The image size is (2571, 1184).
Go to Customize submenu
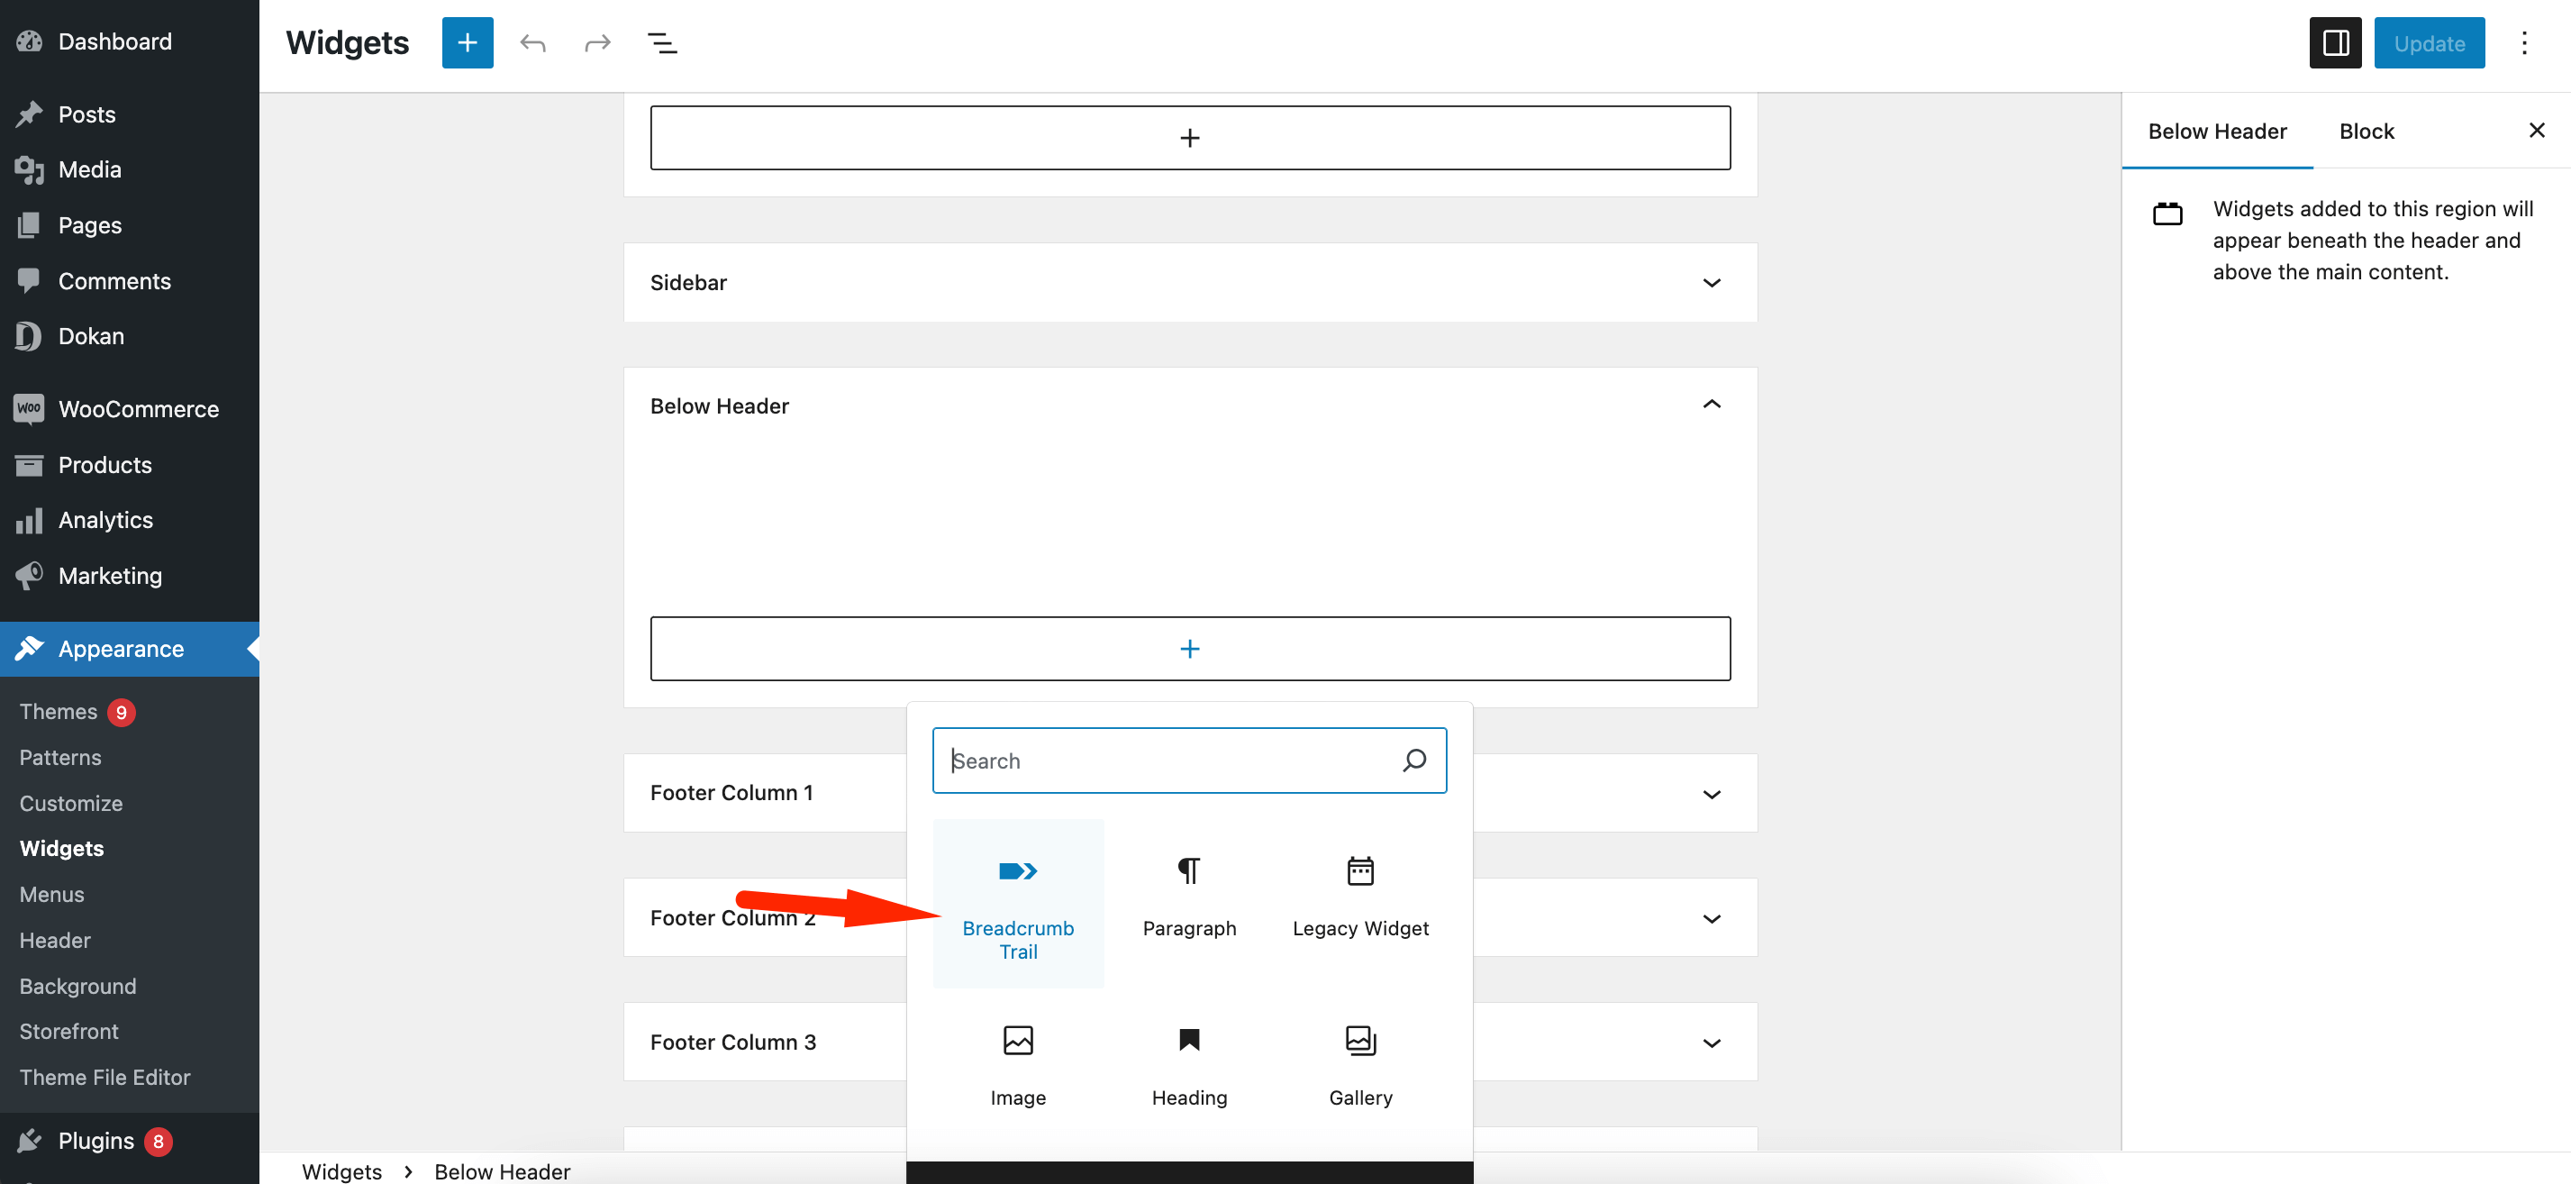71,803
